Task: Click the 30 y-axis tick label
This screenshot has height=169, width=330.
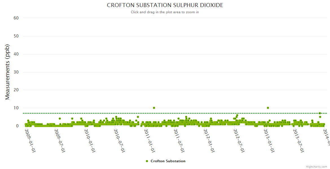Action: point(16,72)
